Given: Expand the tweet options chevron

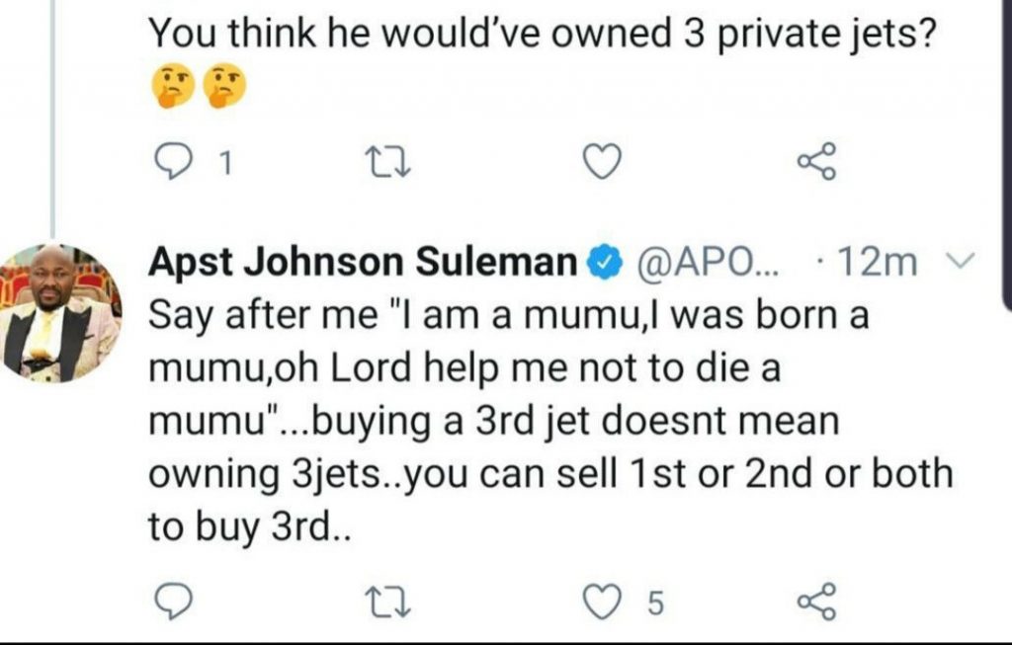Looking at the screenshot, I should click(958, 263).
